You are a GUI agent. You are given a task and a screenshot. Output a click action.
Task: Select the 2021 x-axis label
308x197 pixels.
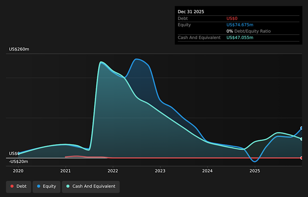point(65,171)
